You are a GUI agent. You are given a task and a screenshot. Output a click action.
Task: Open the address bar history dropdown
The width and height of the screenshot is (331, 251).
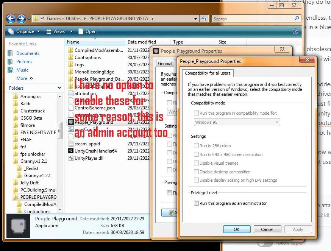[x=195, y=19]
